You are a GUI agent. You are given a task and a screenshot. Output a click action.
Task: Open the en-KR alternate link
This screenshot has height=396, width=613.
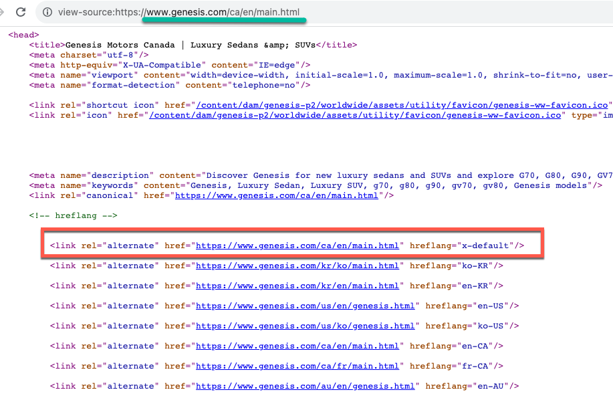[297, 286]
